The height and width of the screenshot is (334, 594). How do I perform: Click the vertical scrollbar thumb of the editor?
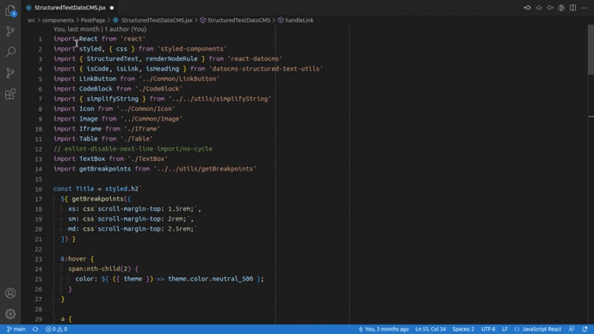pos(591,49)
